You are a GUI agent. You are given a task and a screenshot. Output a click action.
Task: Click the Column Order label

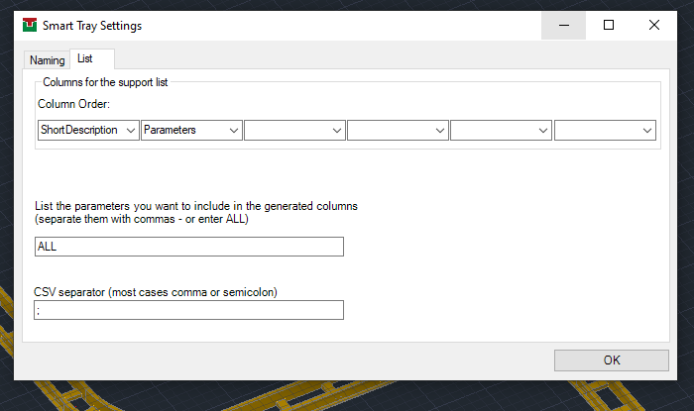pyautogui.click(x=73, y=104)
